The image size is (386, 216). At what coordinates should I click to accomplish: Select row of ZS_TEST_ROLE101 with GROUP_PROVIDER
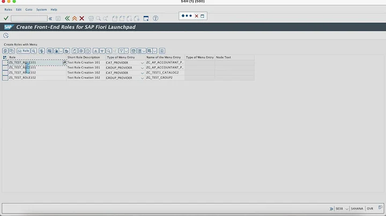pos(5,67)
